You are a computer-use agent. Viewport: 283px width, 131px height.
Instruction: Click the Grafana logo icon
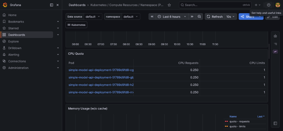point(5,5)
